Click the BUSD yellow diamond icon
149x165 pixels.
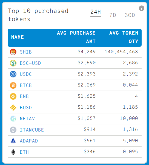point(13,108)
